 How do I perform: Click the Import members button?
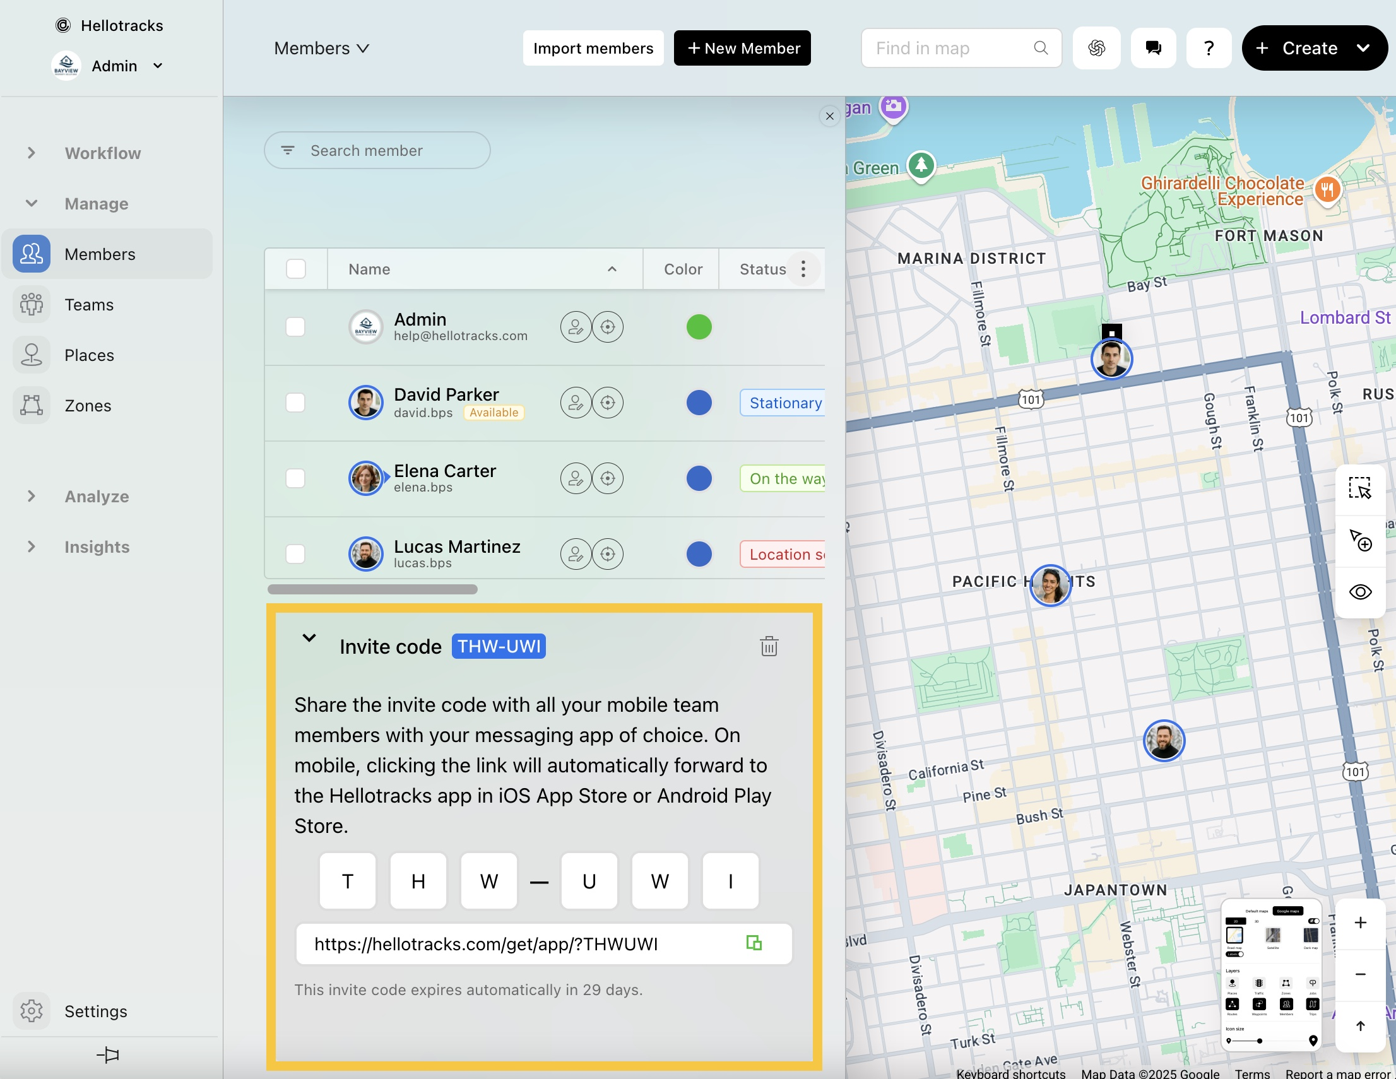coord(593,48)
